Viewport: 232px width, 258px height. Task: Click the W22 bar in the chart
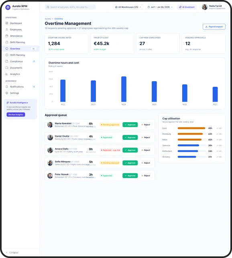click(63, 91)
